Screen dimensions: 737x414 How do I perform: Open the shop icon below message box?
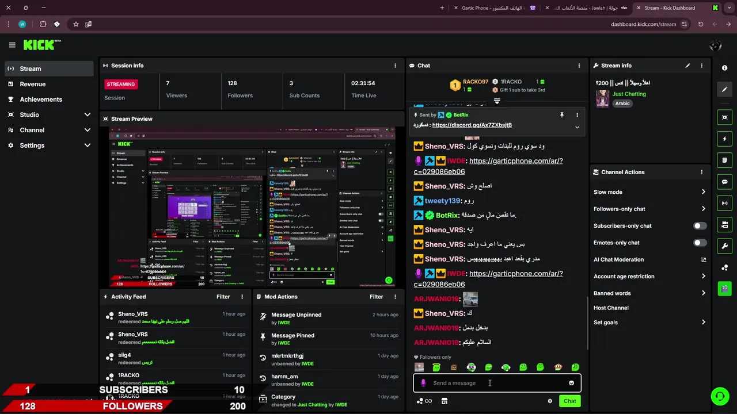click(444, 401)
